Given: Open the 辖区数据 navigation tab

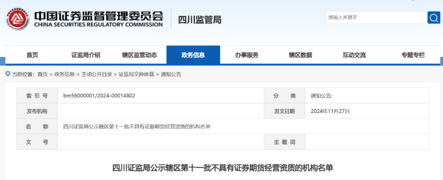Looking at the screenshot, I should (300, 55).
